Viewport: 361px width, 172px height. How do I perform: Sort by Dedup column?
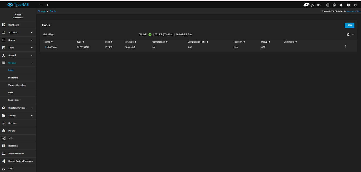(266, 42)
